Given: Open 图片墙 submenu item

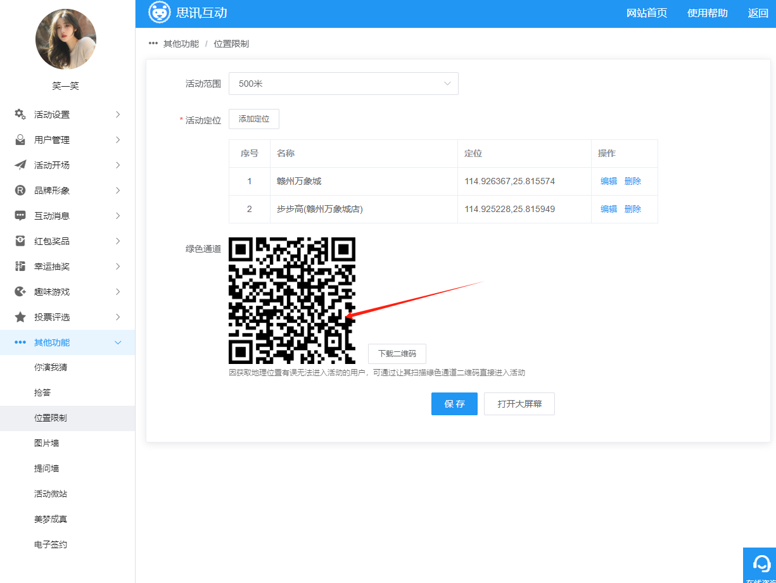Looking at the screenshot, I should coord(67,444).
